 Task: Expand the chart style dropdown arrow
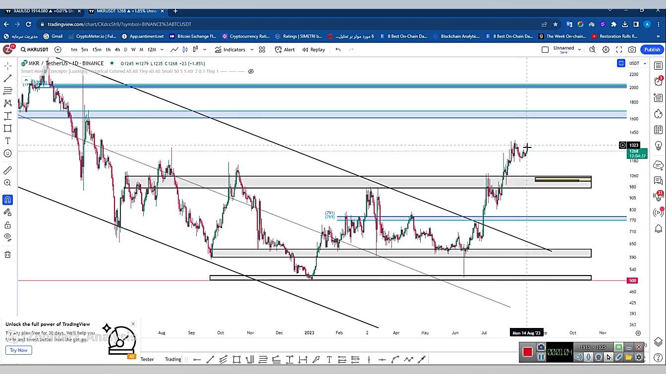[x=205, y=49]
